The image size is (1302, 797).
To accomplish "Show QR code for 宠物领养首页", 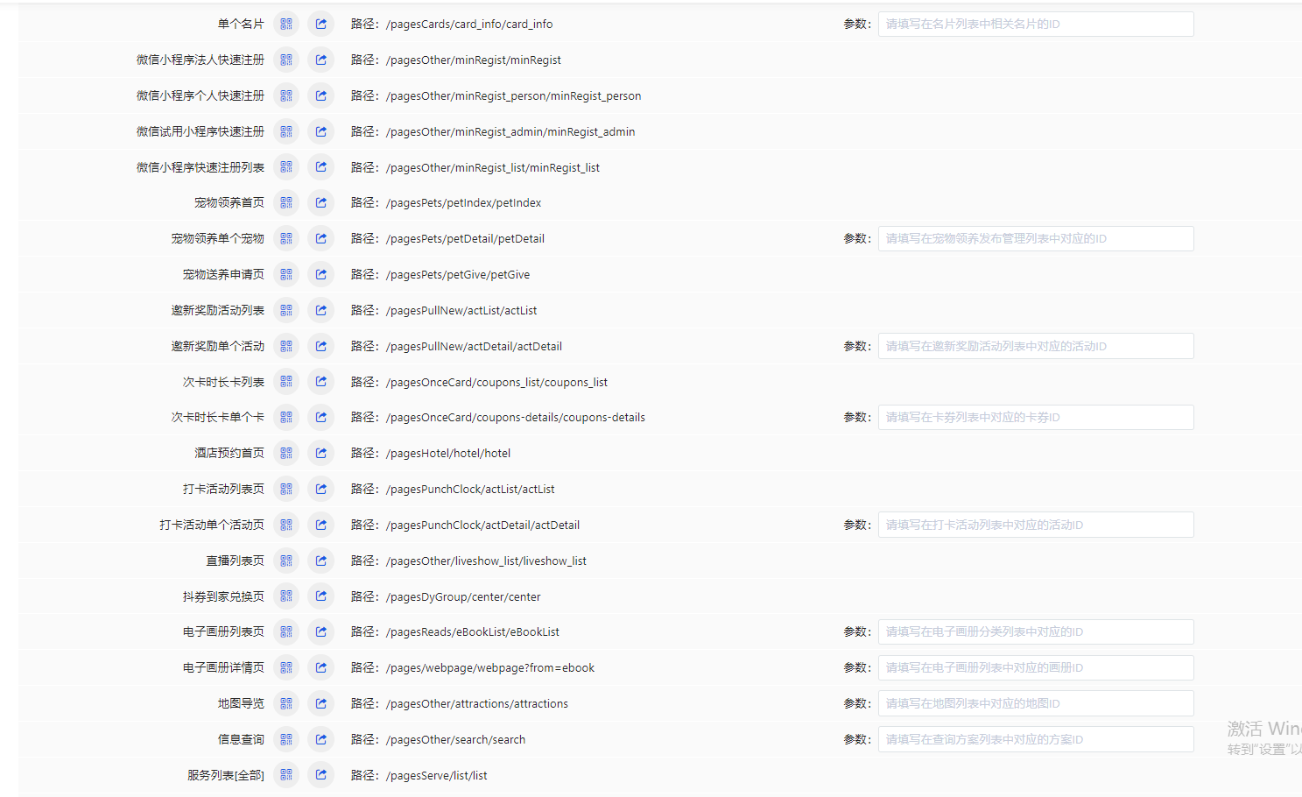I will tap(286, 203).
